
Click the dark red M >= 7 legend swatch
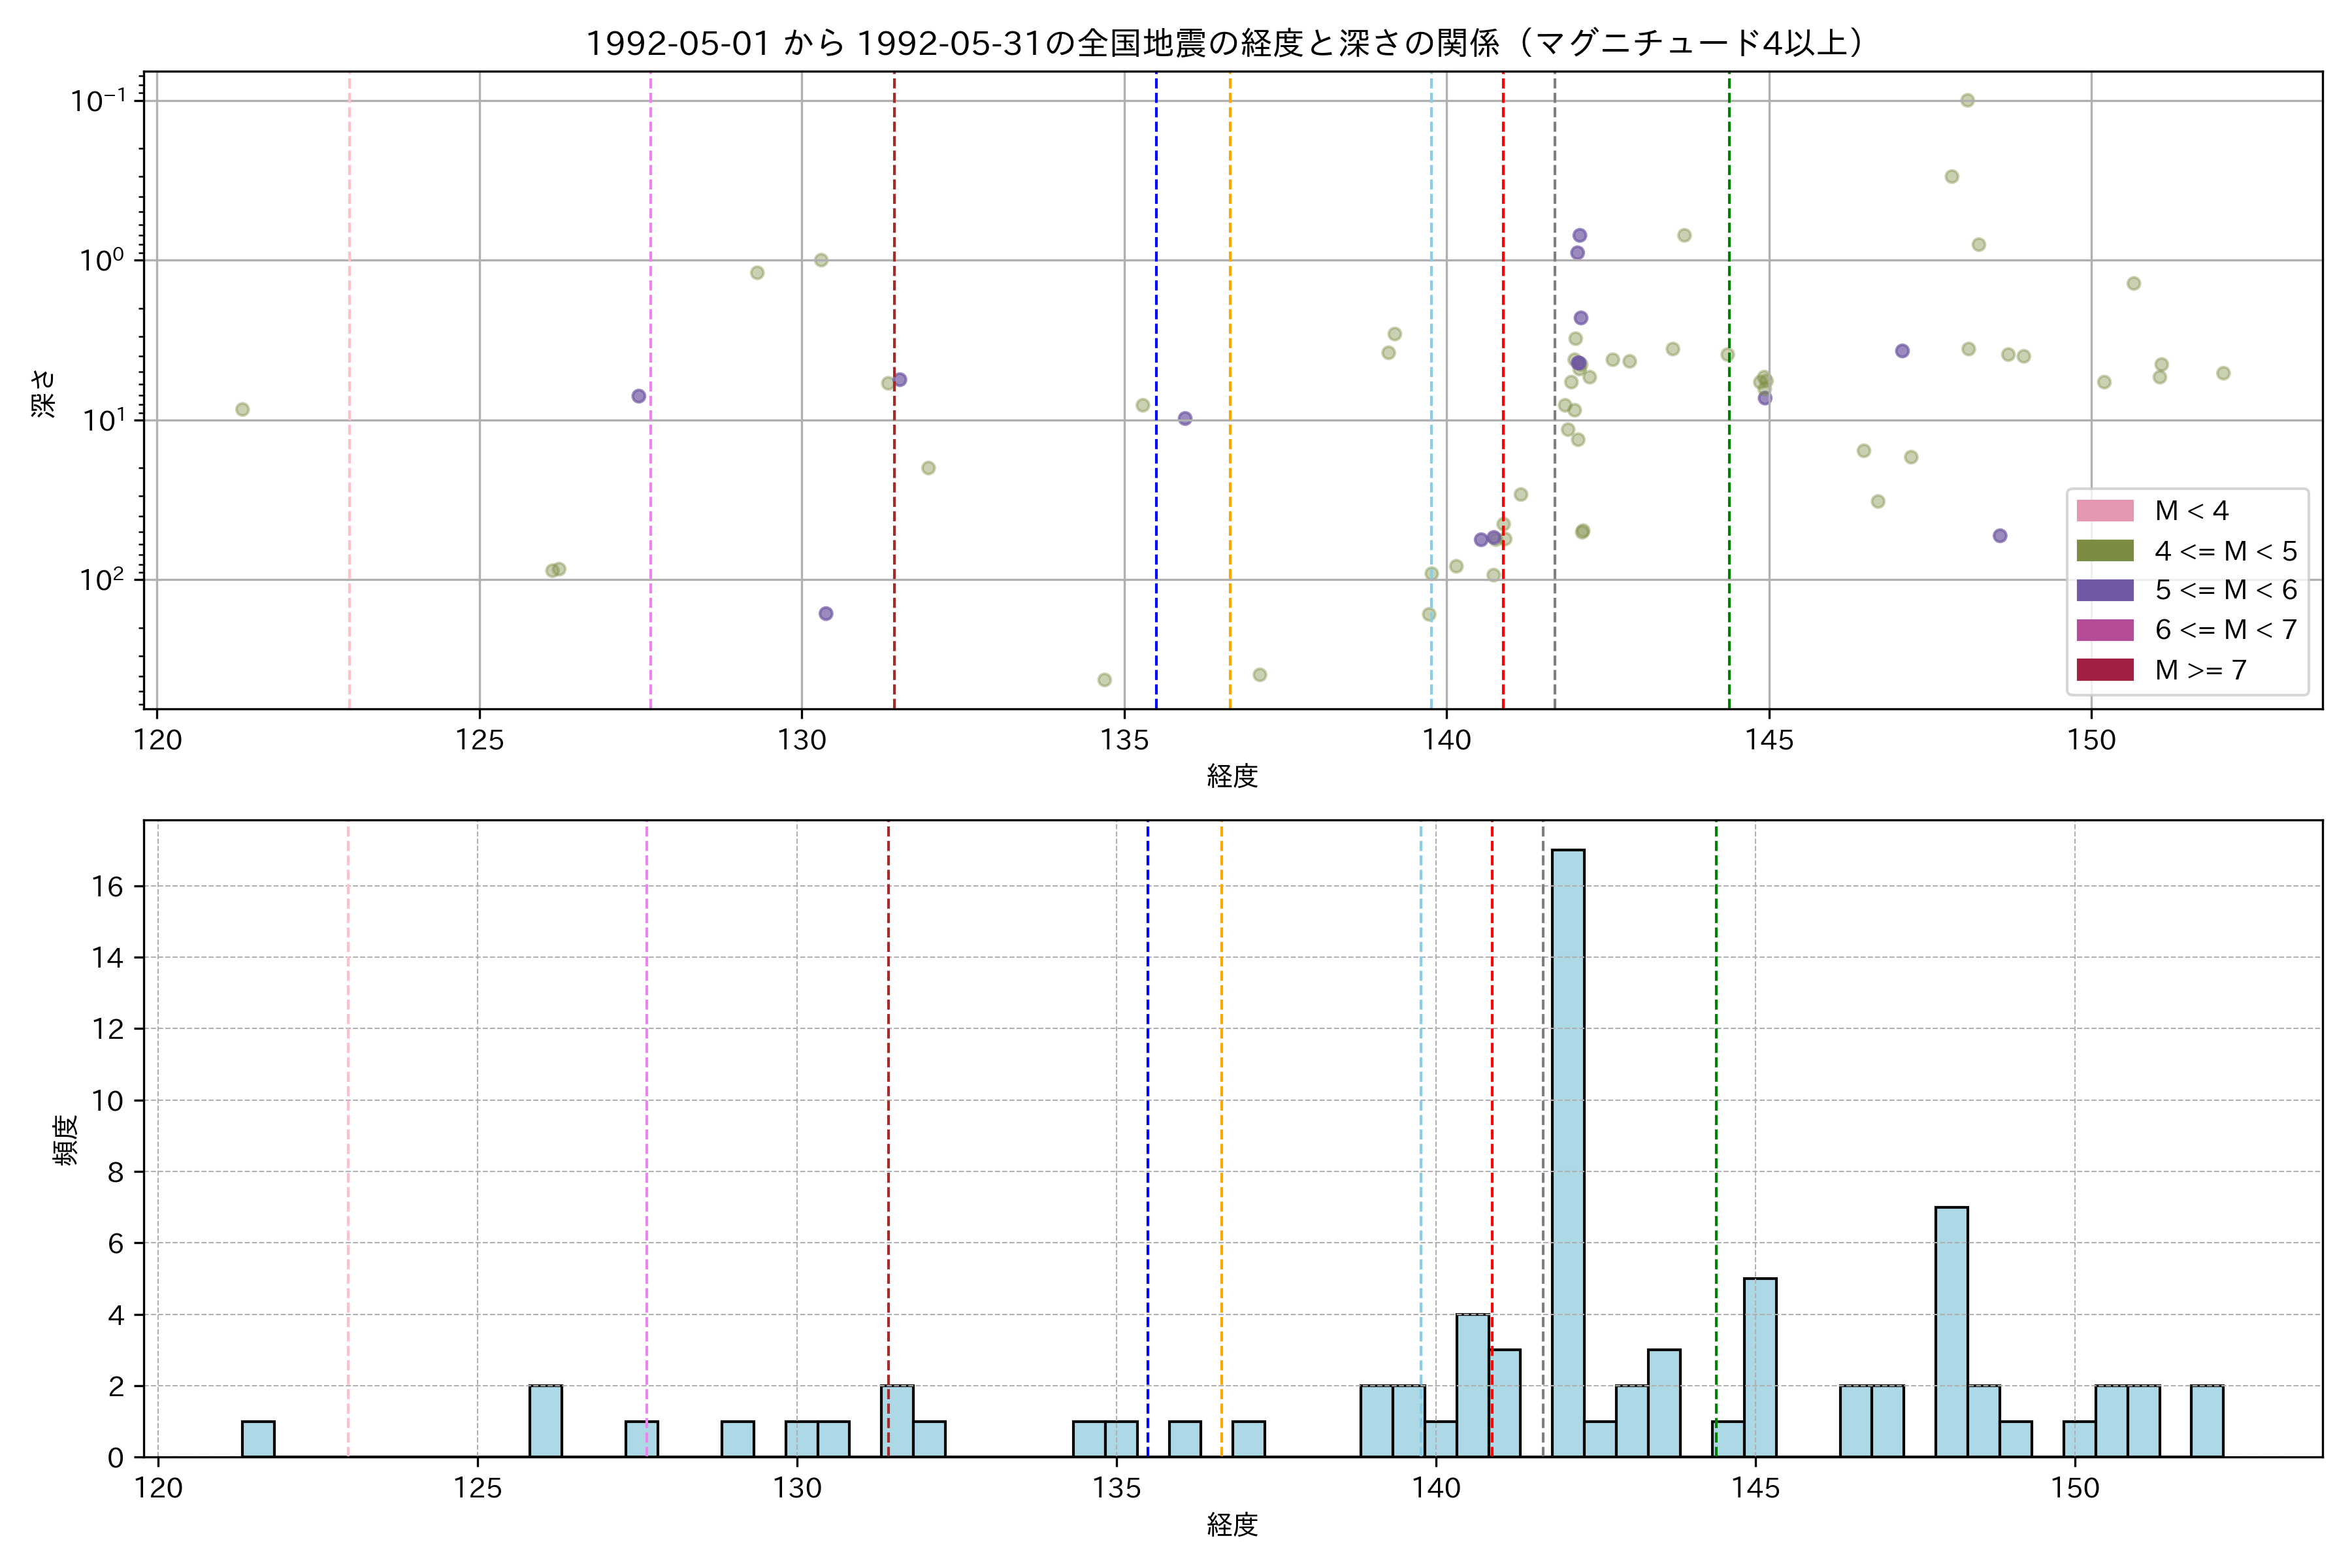click(x=2104, y=670)
